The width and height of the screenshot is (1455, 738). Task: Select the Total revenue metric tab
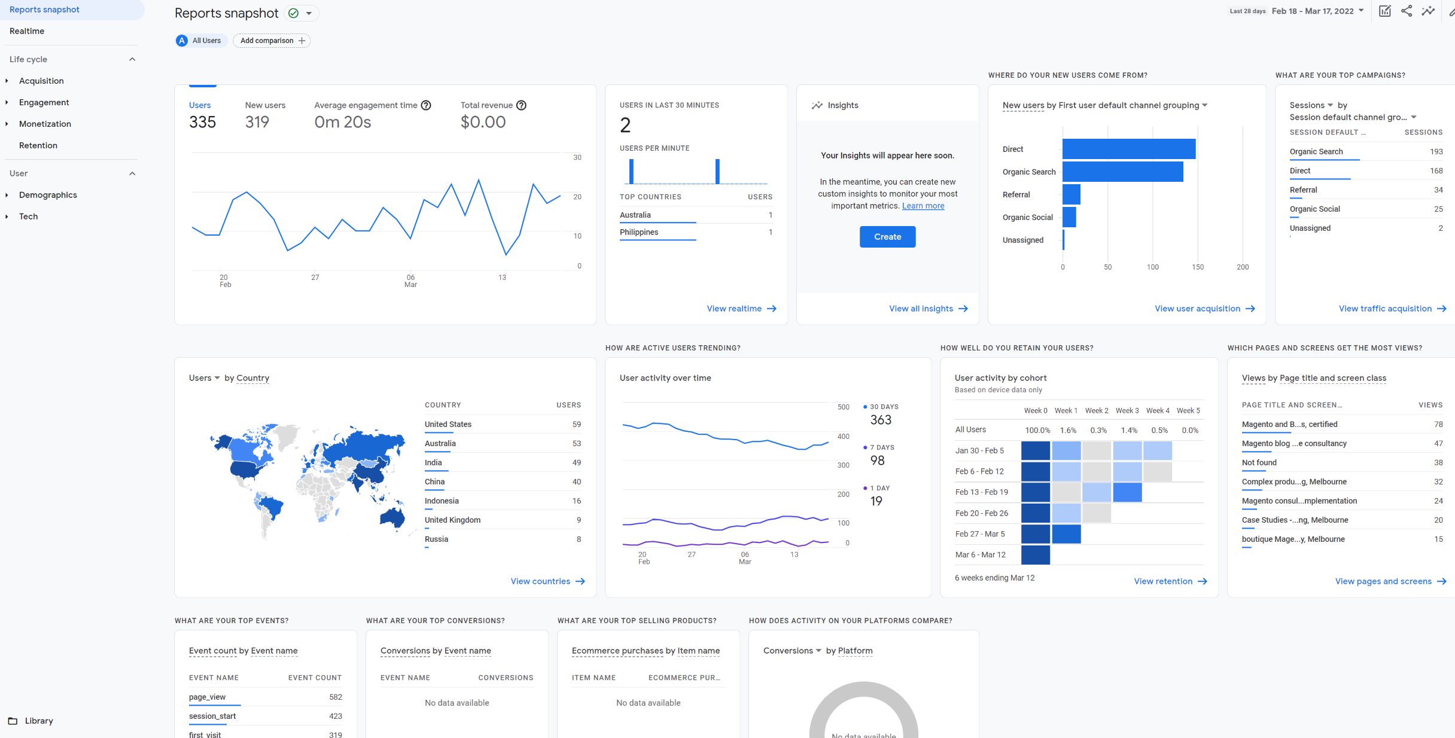[x=493, y=115]
